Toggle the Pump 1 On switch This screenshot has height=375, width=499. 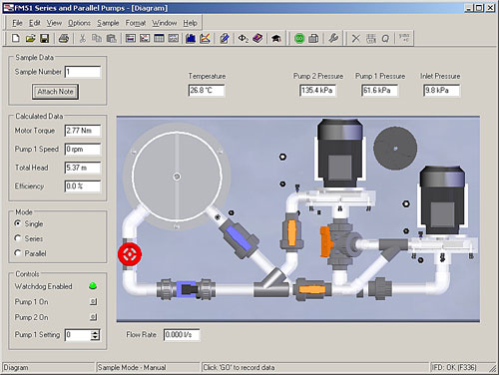point(94,301)
